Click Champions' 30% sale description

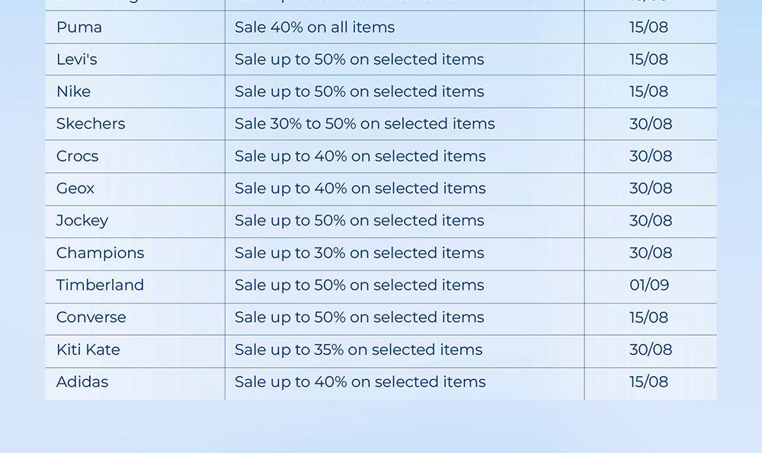pyautogui.click(x=359, y=253)
